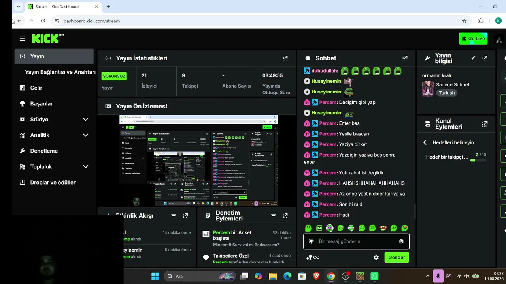This screenshot has height=284, width=506.
Task: Go back from Hedefleri belirleyin
Action: 425,142
